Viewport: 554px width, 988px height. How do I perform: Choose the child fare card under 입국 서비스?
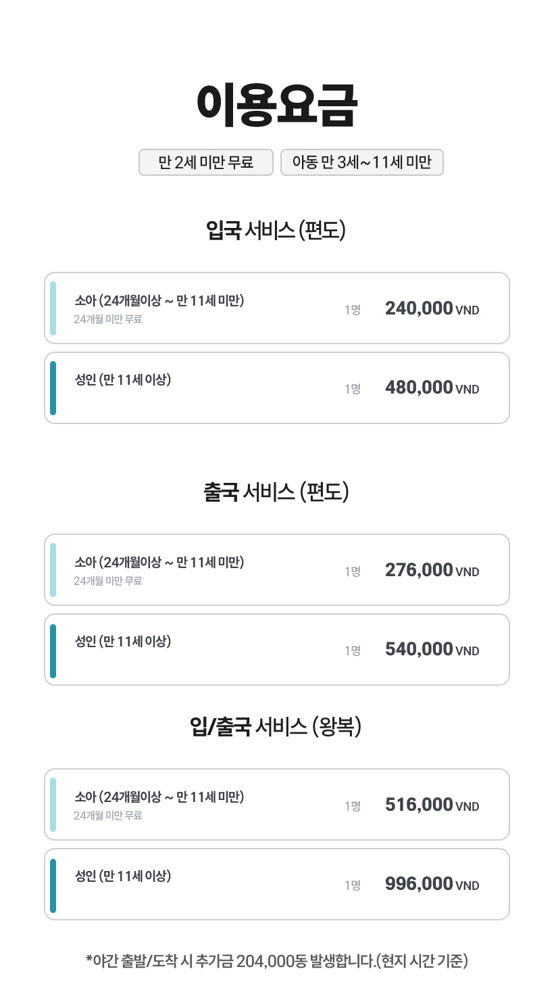[x=276, y=308]
